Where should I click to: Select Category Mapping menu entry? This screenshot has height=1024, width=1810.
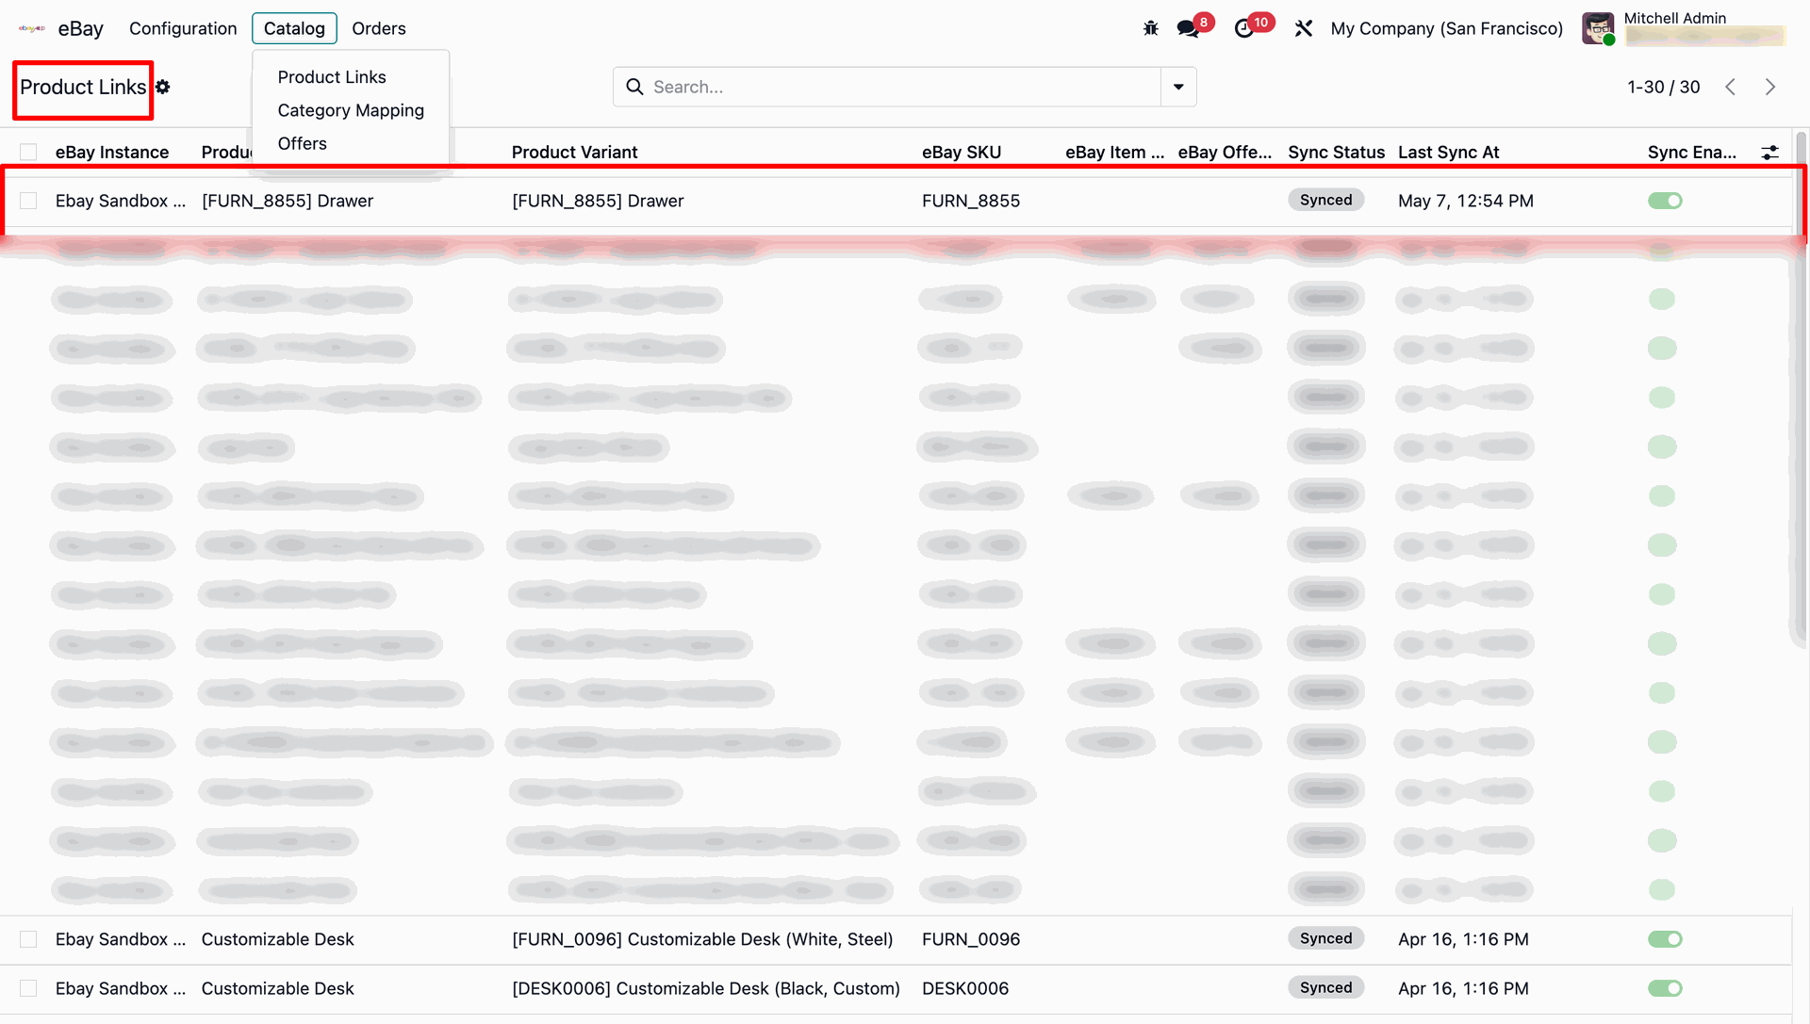[x=351, y=110]
